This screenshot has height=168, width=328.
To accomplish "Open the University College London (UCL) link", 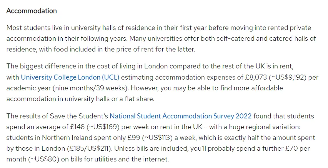I will click(x=70, y=77).
